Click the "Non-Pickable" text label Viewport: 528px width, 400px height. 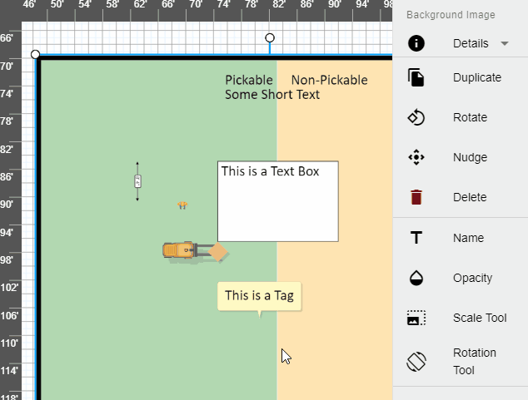[x=329, y=80]
